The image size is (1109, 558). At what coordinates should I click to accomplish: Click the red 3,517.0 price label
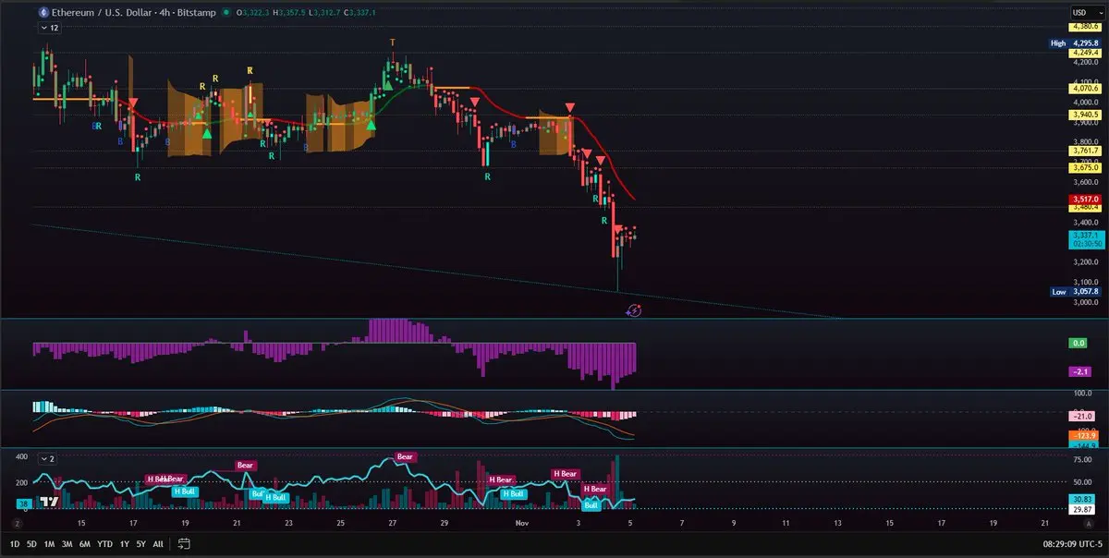(1085, 199)
